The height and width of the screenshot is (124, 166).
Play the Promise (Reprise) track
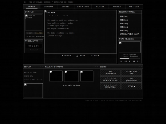point(130,61)
